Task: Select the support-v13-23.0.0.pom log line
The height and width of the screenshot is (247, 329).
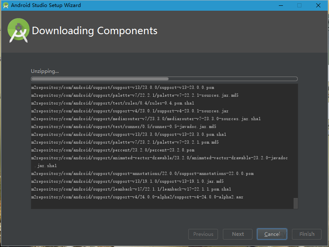Action: (x=123, y=88)
